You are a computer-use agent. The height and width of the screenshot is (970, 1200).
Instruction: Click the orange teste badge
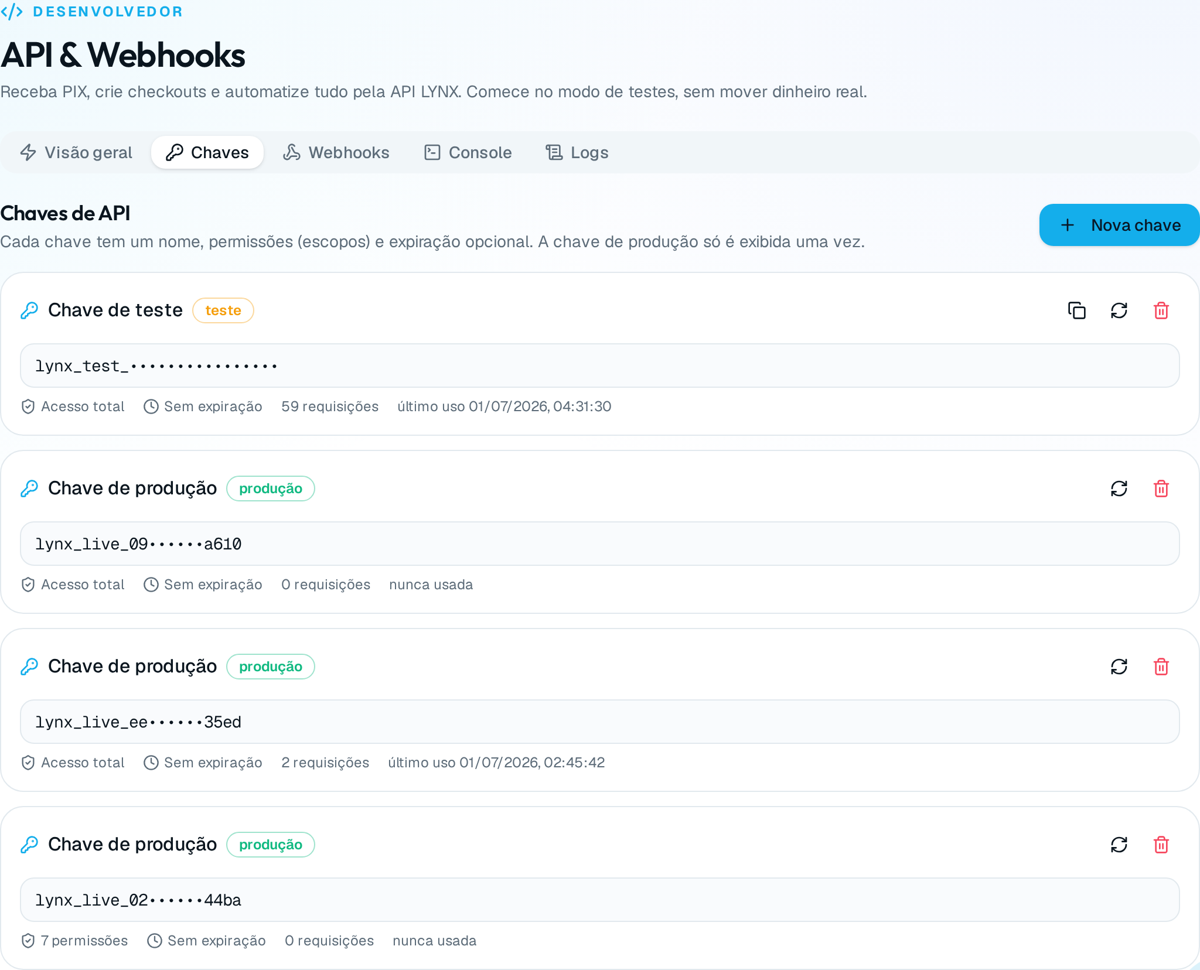click(223, 310)
